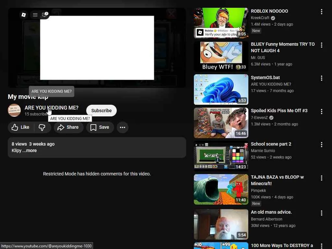Screen dimensions: 332x249
Task: Open options menu for ROBLOX NOOOOO video
Action: 321,12
